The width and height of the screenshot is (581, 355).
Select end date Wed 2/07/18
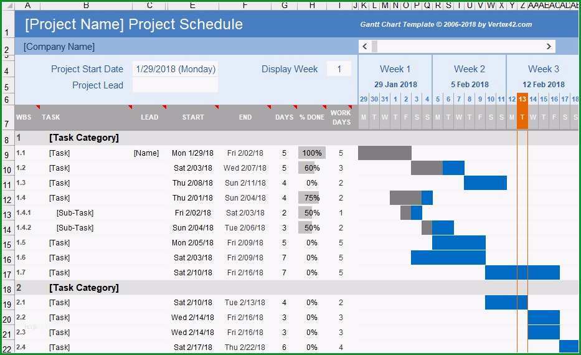click(x=245, y=168)
